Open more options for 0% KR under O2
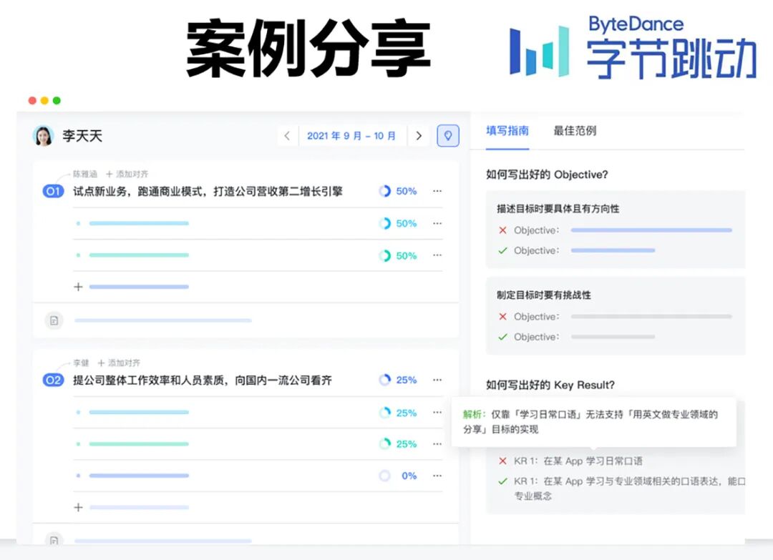Screen dimensions: 773x560 click(x=437, y=476)
